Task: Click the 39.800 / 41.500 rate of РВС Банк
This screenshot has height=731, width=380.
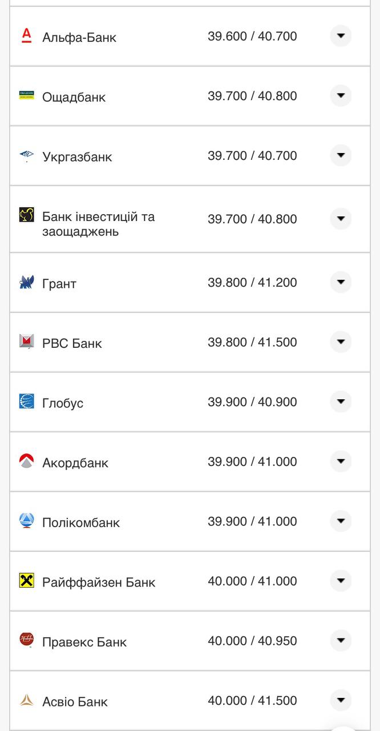Action: (x=253, y=342)
